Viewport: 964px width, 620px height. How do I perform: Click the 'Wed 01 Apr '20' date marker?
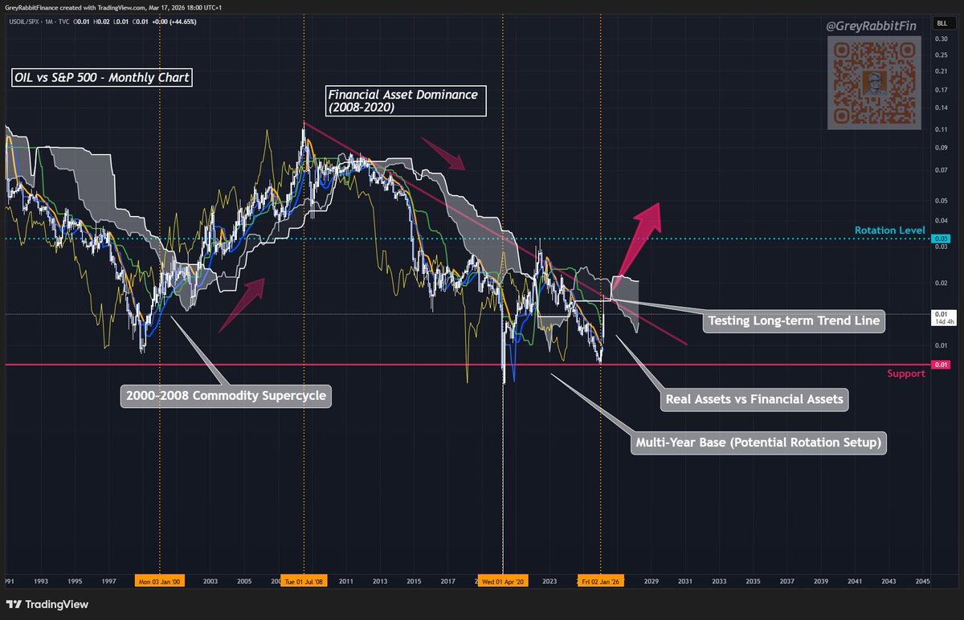tap(502, 581)
